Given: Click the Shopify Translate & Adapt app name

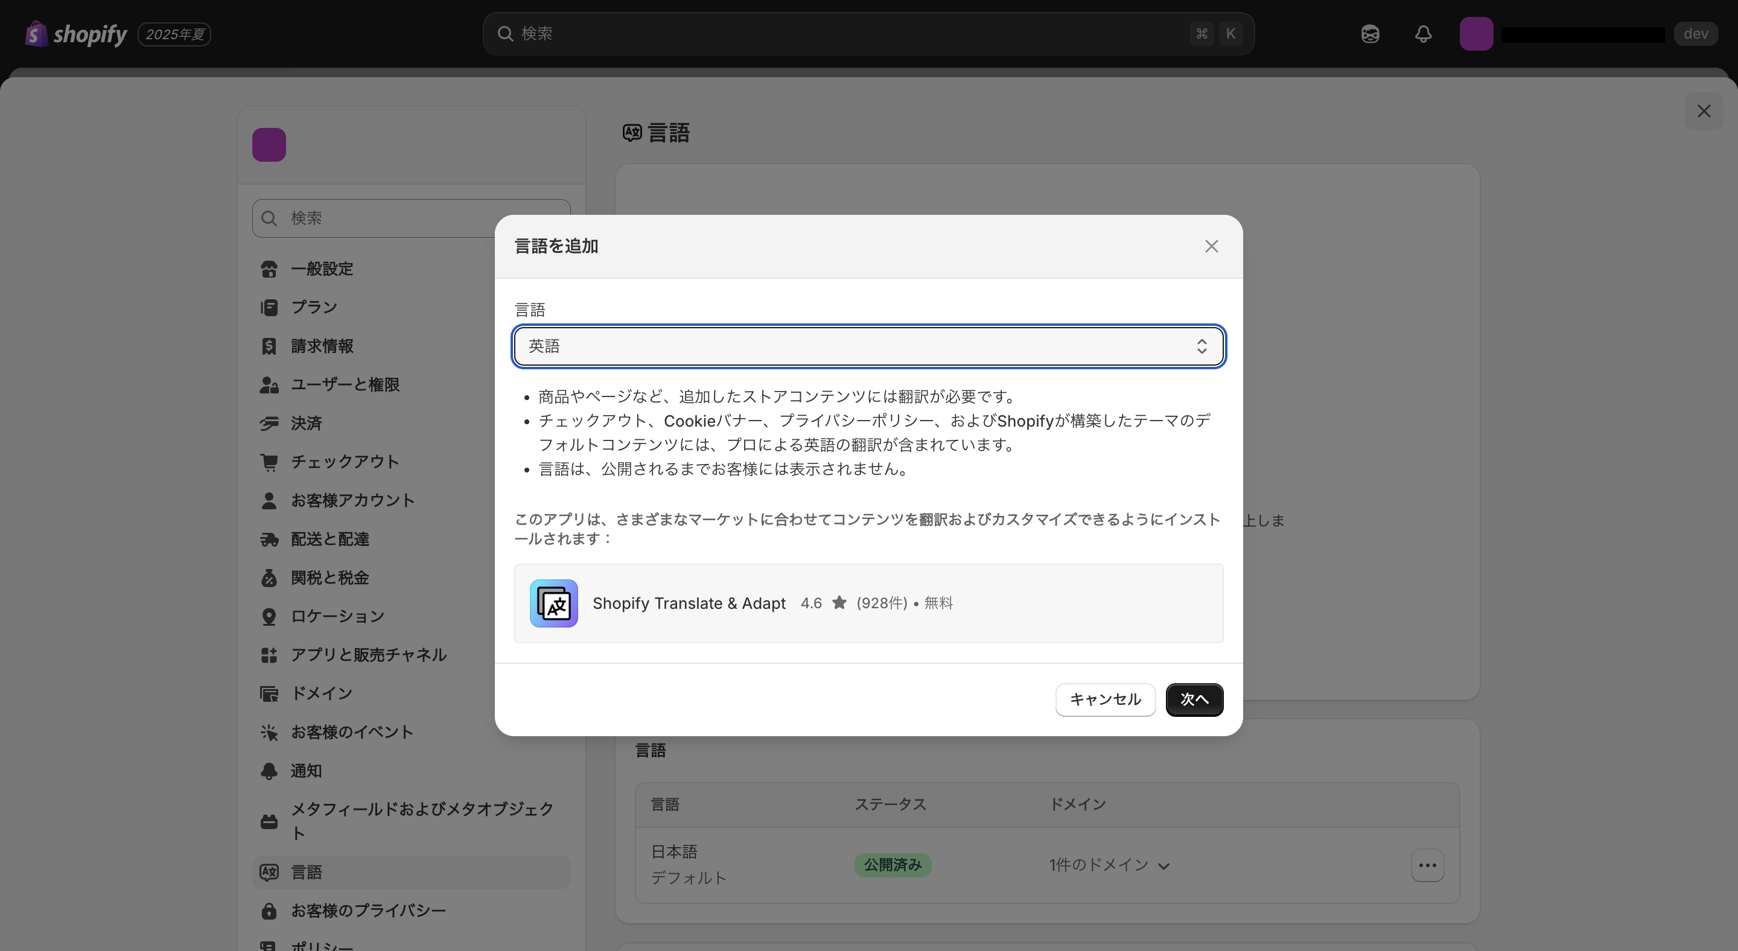Looking at the screenshot, I should 689,603.
